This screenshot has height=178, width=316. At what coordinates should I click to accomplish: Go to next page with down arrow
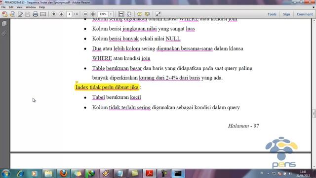pos(61,14)
